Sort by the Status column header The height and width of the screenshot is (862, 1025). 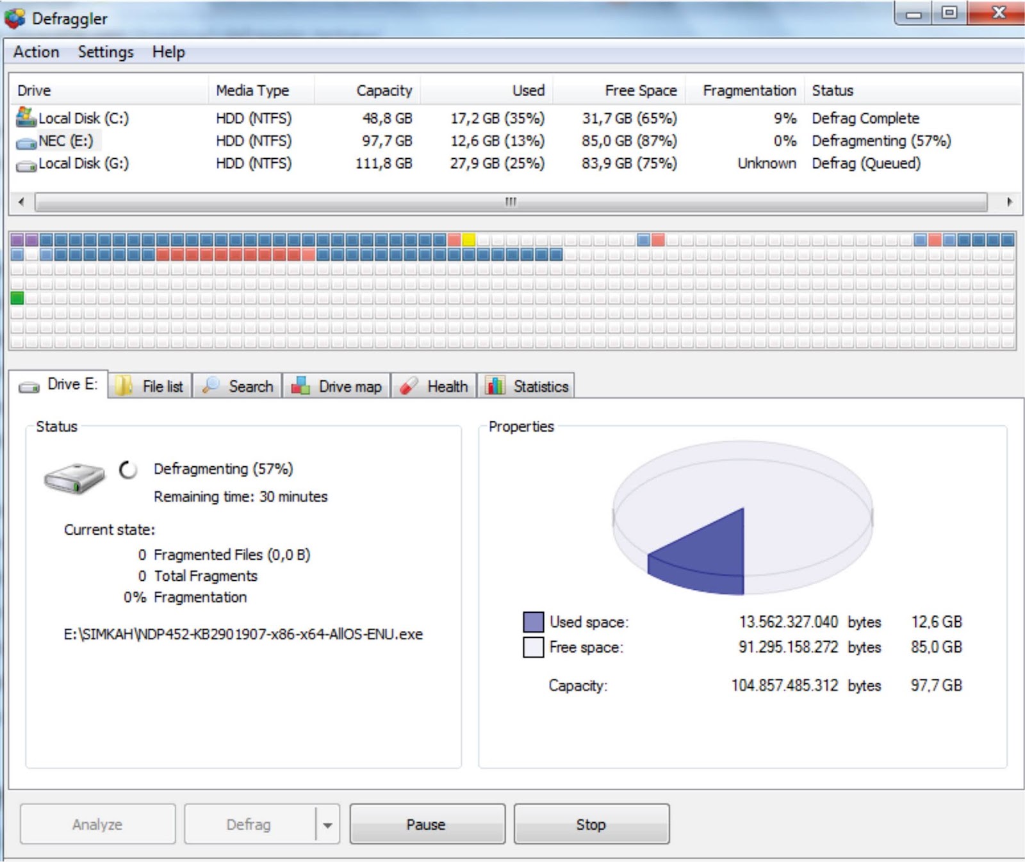(913, 90)
